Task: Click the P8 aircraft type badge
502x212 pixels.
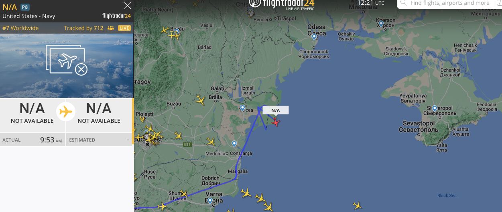Action: pyautogui.click(x=25, y=7)
